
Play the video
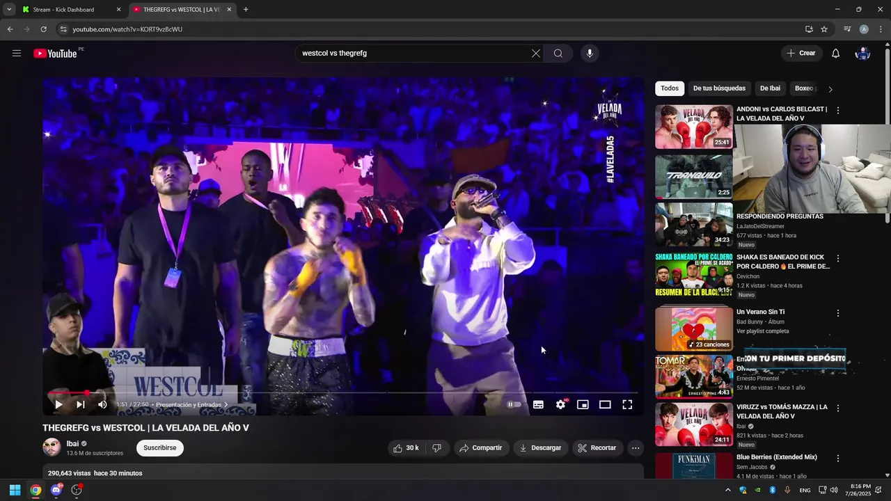[x=58, y=404]
